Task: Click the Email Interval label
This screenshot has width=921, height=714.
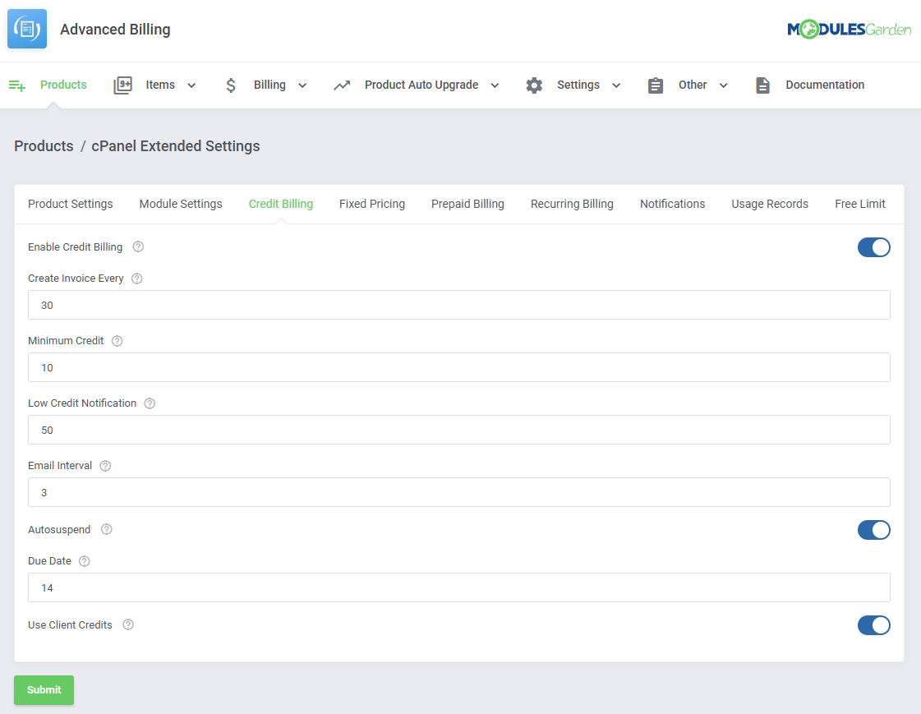Action: point(60,466)
